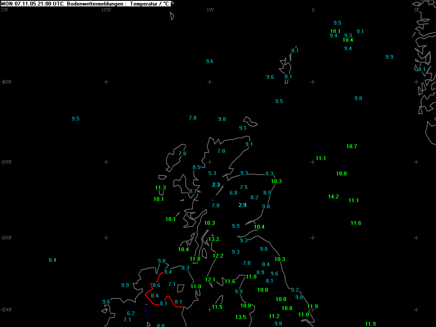Select the 6.8 station temperature
The image size is (436, 327).
(x=233, y=193)
